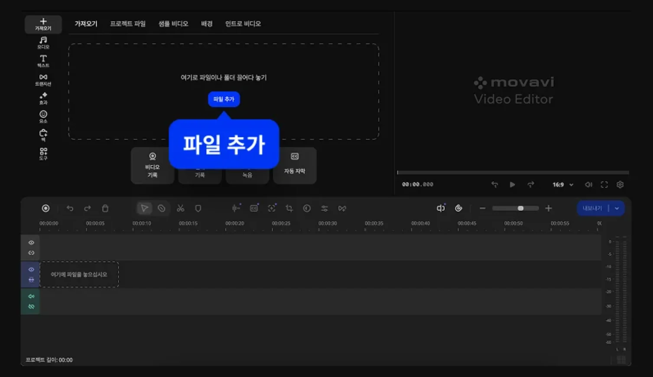Click the small 파일 추가 button
The width and height of the screenshot is (653, 377).
click(224, 99)
